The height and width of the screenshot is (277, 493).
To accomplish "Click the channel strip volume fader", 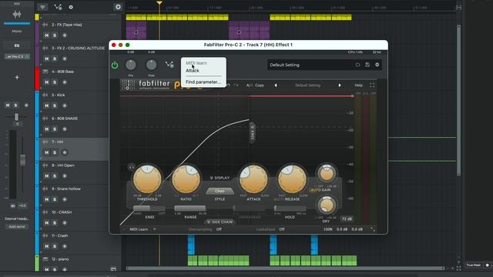I will [x=22, y=160].
